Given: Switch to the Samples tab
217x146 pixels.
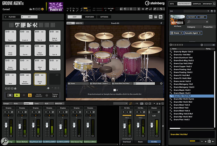Looking at the screenshot, I should [x=197, y=4].
